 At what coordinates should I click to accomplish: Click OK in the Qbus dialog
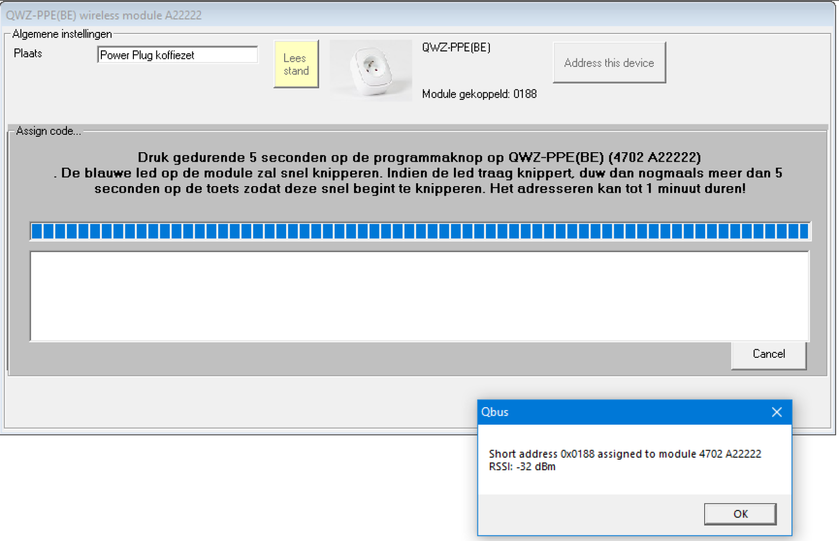pyautogui.click(x=740, y=514)
